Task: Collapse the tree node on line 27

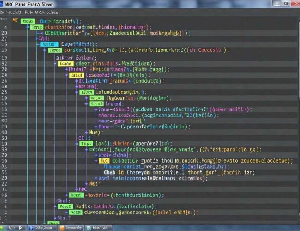Action: [36, 39]
